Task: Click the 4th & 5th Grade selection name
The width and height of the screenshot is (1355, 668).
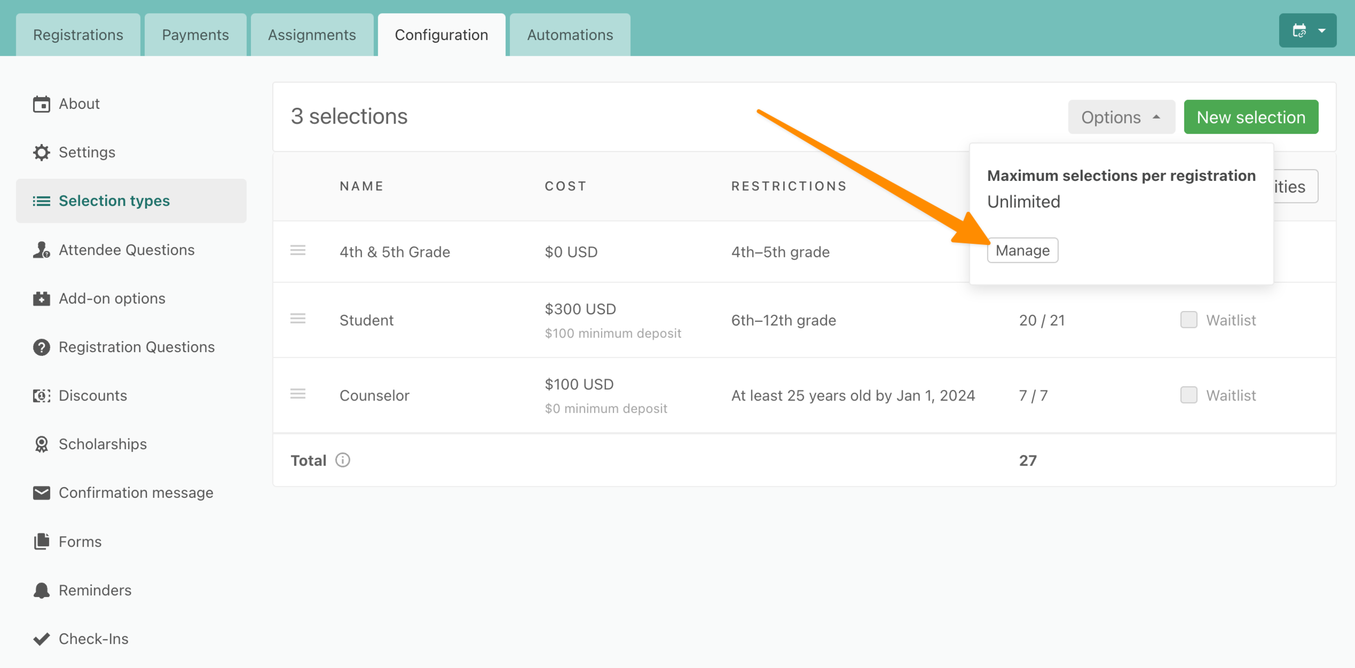Action: [395, 252]
